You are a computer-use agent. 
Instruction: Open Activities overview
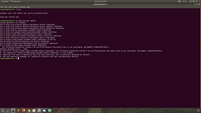click(x=5, y=1)
